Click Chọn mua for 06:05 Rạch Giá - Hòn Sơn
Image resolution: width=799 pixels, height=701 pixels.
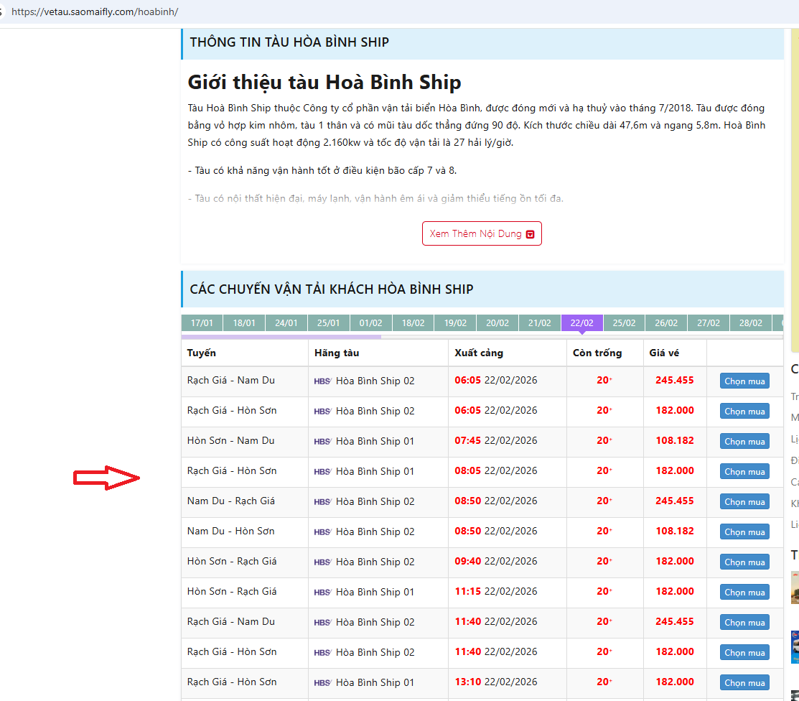744,412
